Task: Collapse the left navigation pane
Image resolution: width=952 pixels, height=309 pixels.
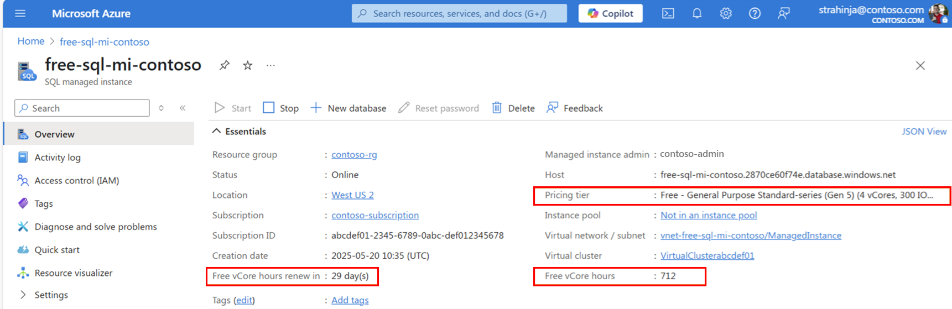Action: (x=183, y=108)
